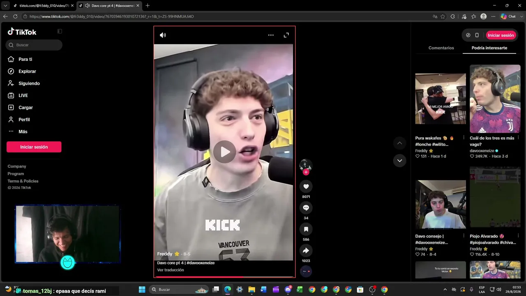Open options for Piojo Alvarado video
This screenshot has width=526, height=296.
(x=518, y=236)
